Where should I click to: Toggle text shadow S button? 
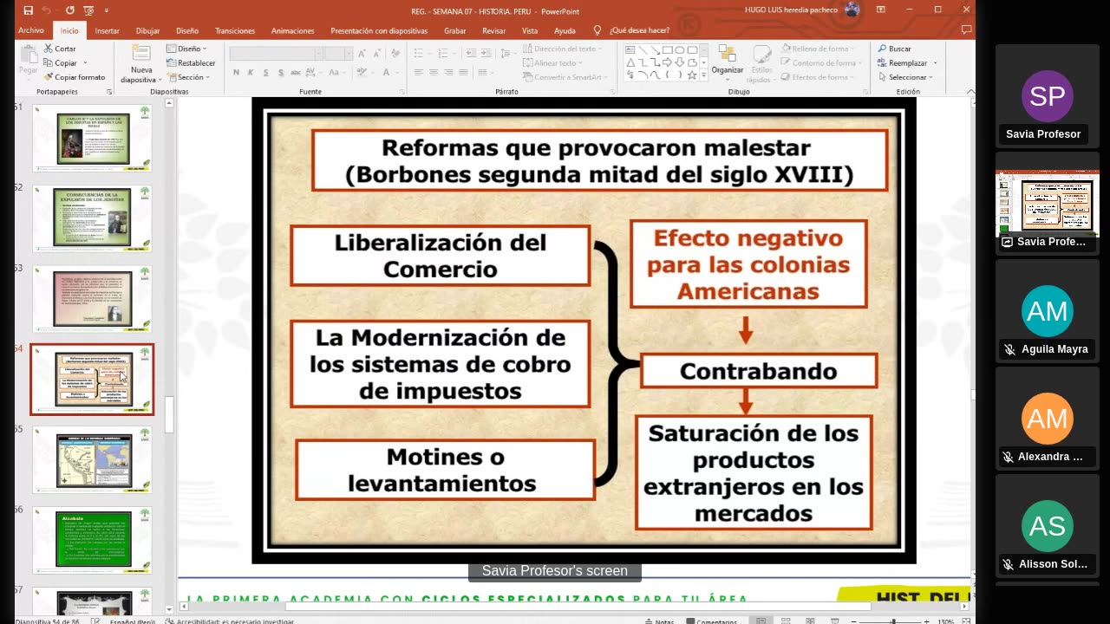(x=281, y=73)
